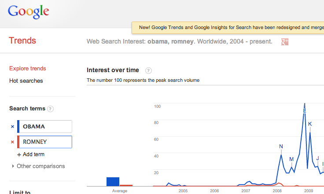Remove the OBAMA search term

tap(12, 127)
